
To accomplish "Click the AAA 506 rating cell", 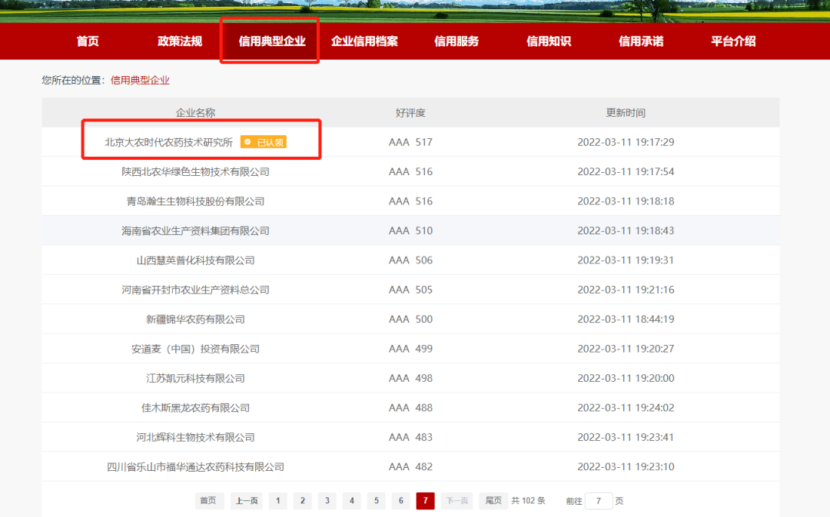I will tap(410, 260).
